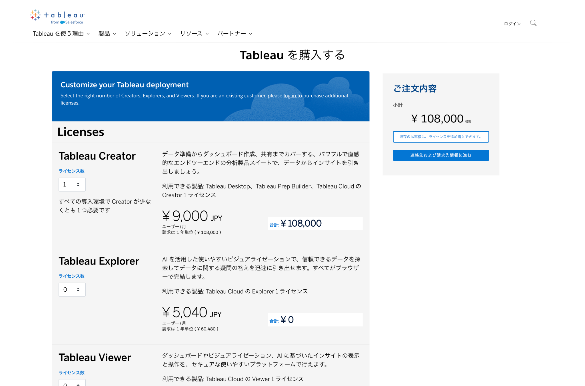
Task: Click the Salesforce cloud logo mark
Action: pos(63,22)
